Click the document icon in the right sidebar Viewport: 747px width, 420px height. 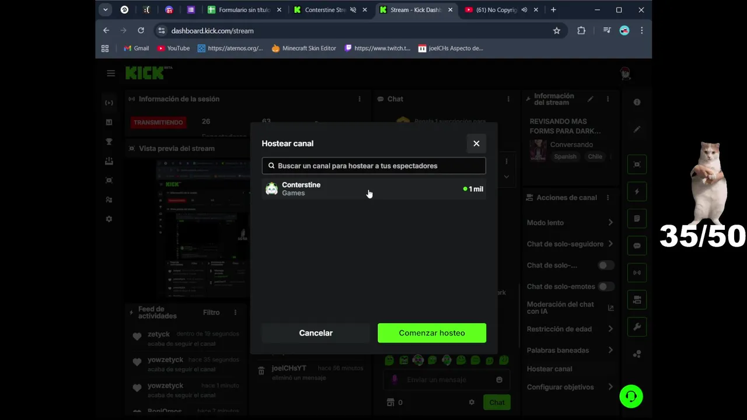tap(637, 219)
